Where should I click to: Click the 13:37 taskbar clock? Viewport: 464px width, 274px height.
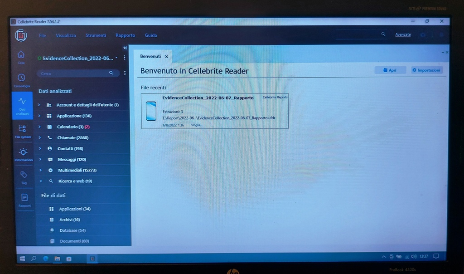424,256
